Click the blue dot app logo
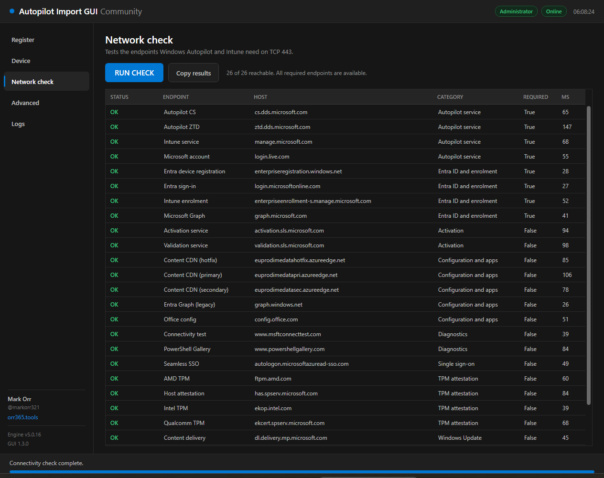Image resolution: width=604 pixels, height=478 pixels. 12,11
